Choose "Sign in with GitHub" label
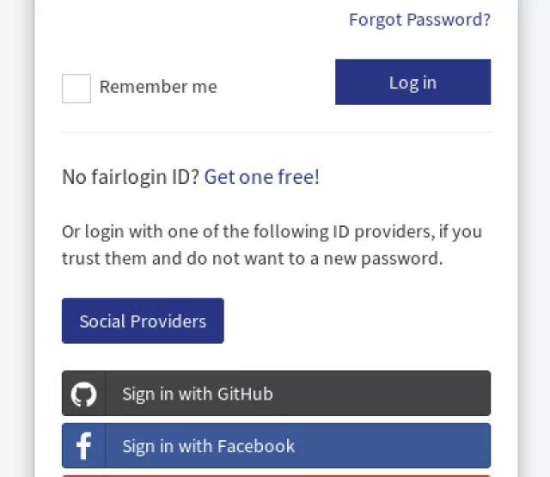 [x=198, y=394]
